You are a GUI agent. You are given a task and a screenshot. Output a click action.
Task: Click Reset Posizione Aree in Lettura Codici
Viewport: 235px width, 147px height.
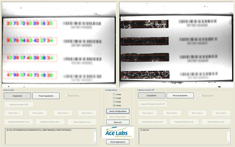[82, 122]
